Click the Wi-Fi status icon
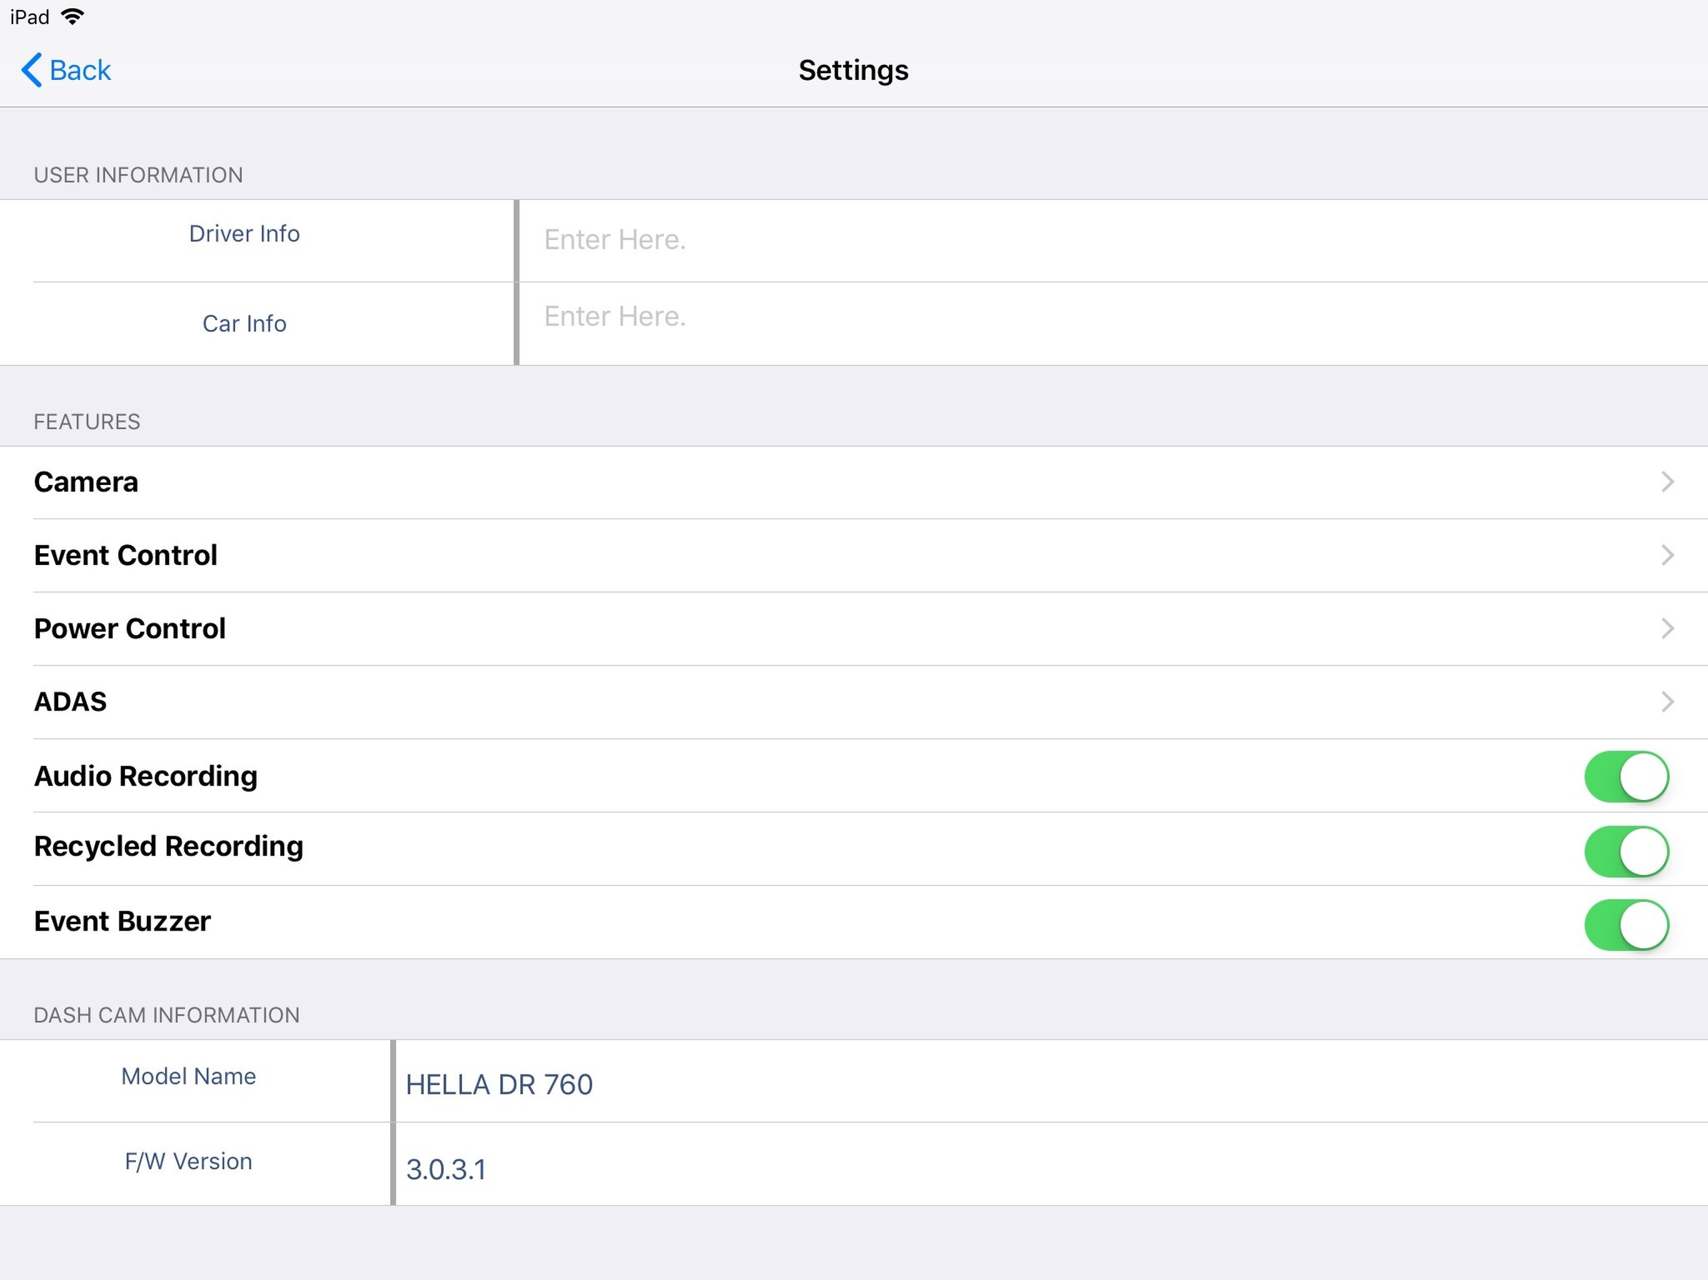 72,16
